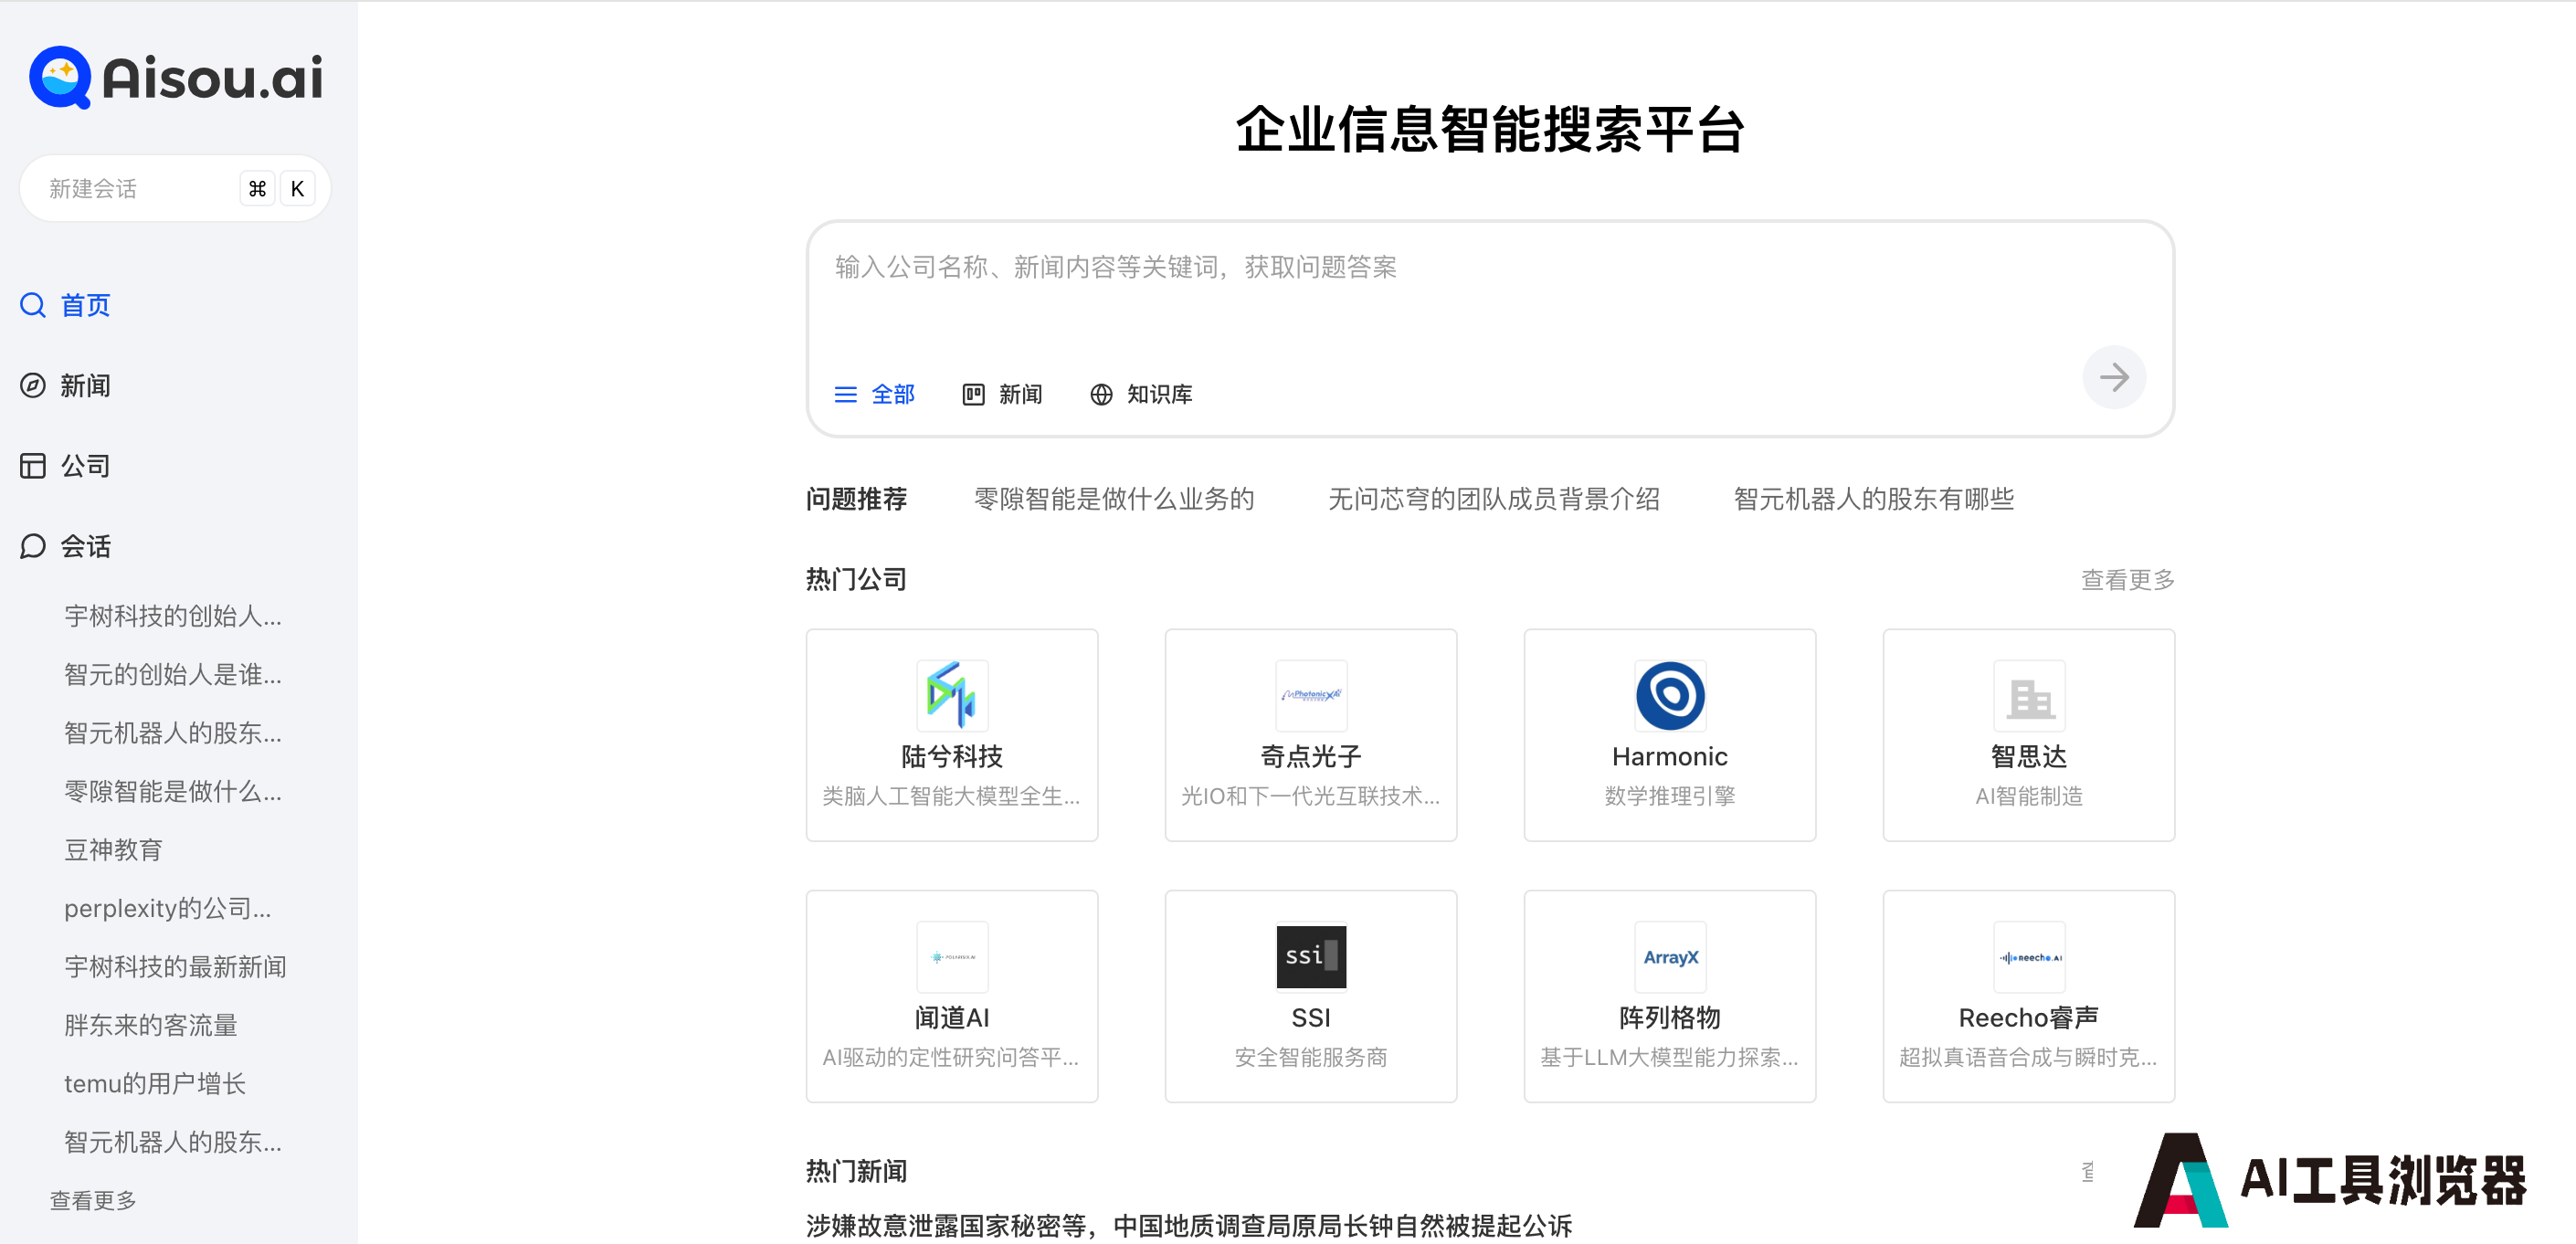Click the 奇点光子 company logo

(x=1311, y=695)
